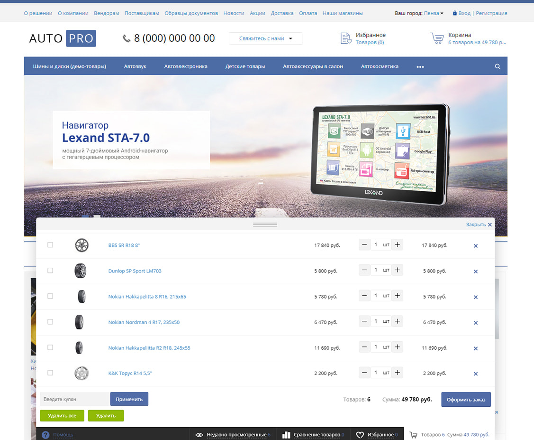This screenshot has height=440, width=534.
Task: Show Недавно просмотренные items in bottom bar
Action: (236, 434)
